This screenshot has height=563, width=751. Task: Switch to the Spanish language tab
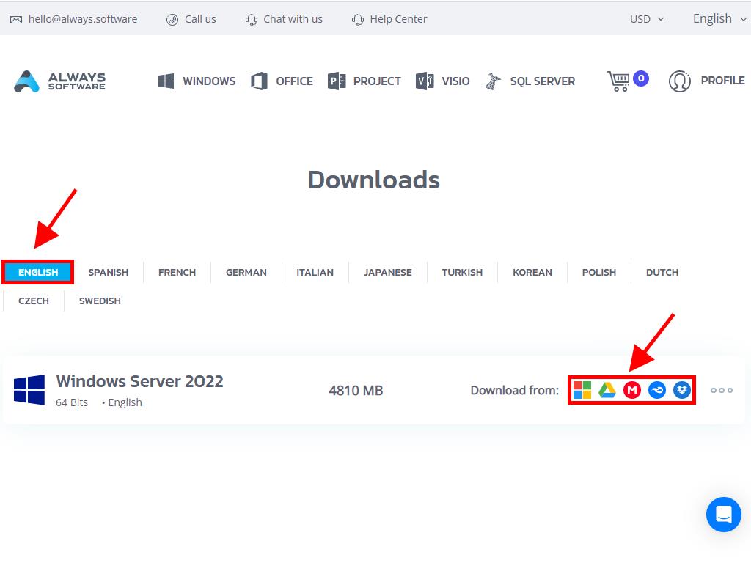tap(108, 272)
